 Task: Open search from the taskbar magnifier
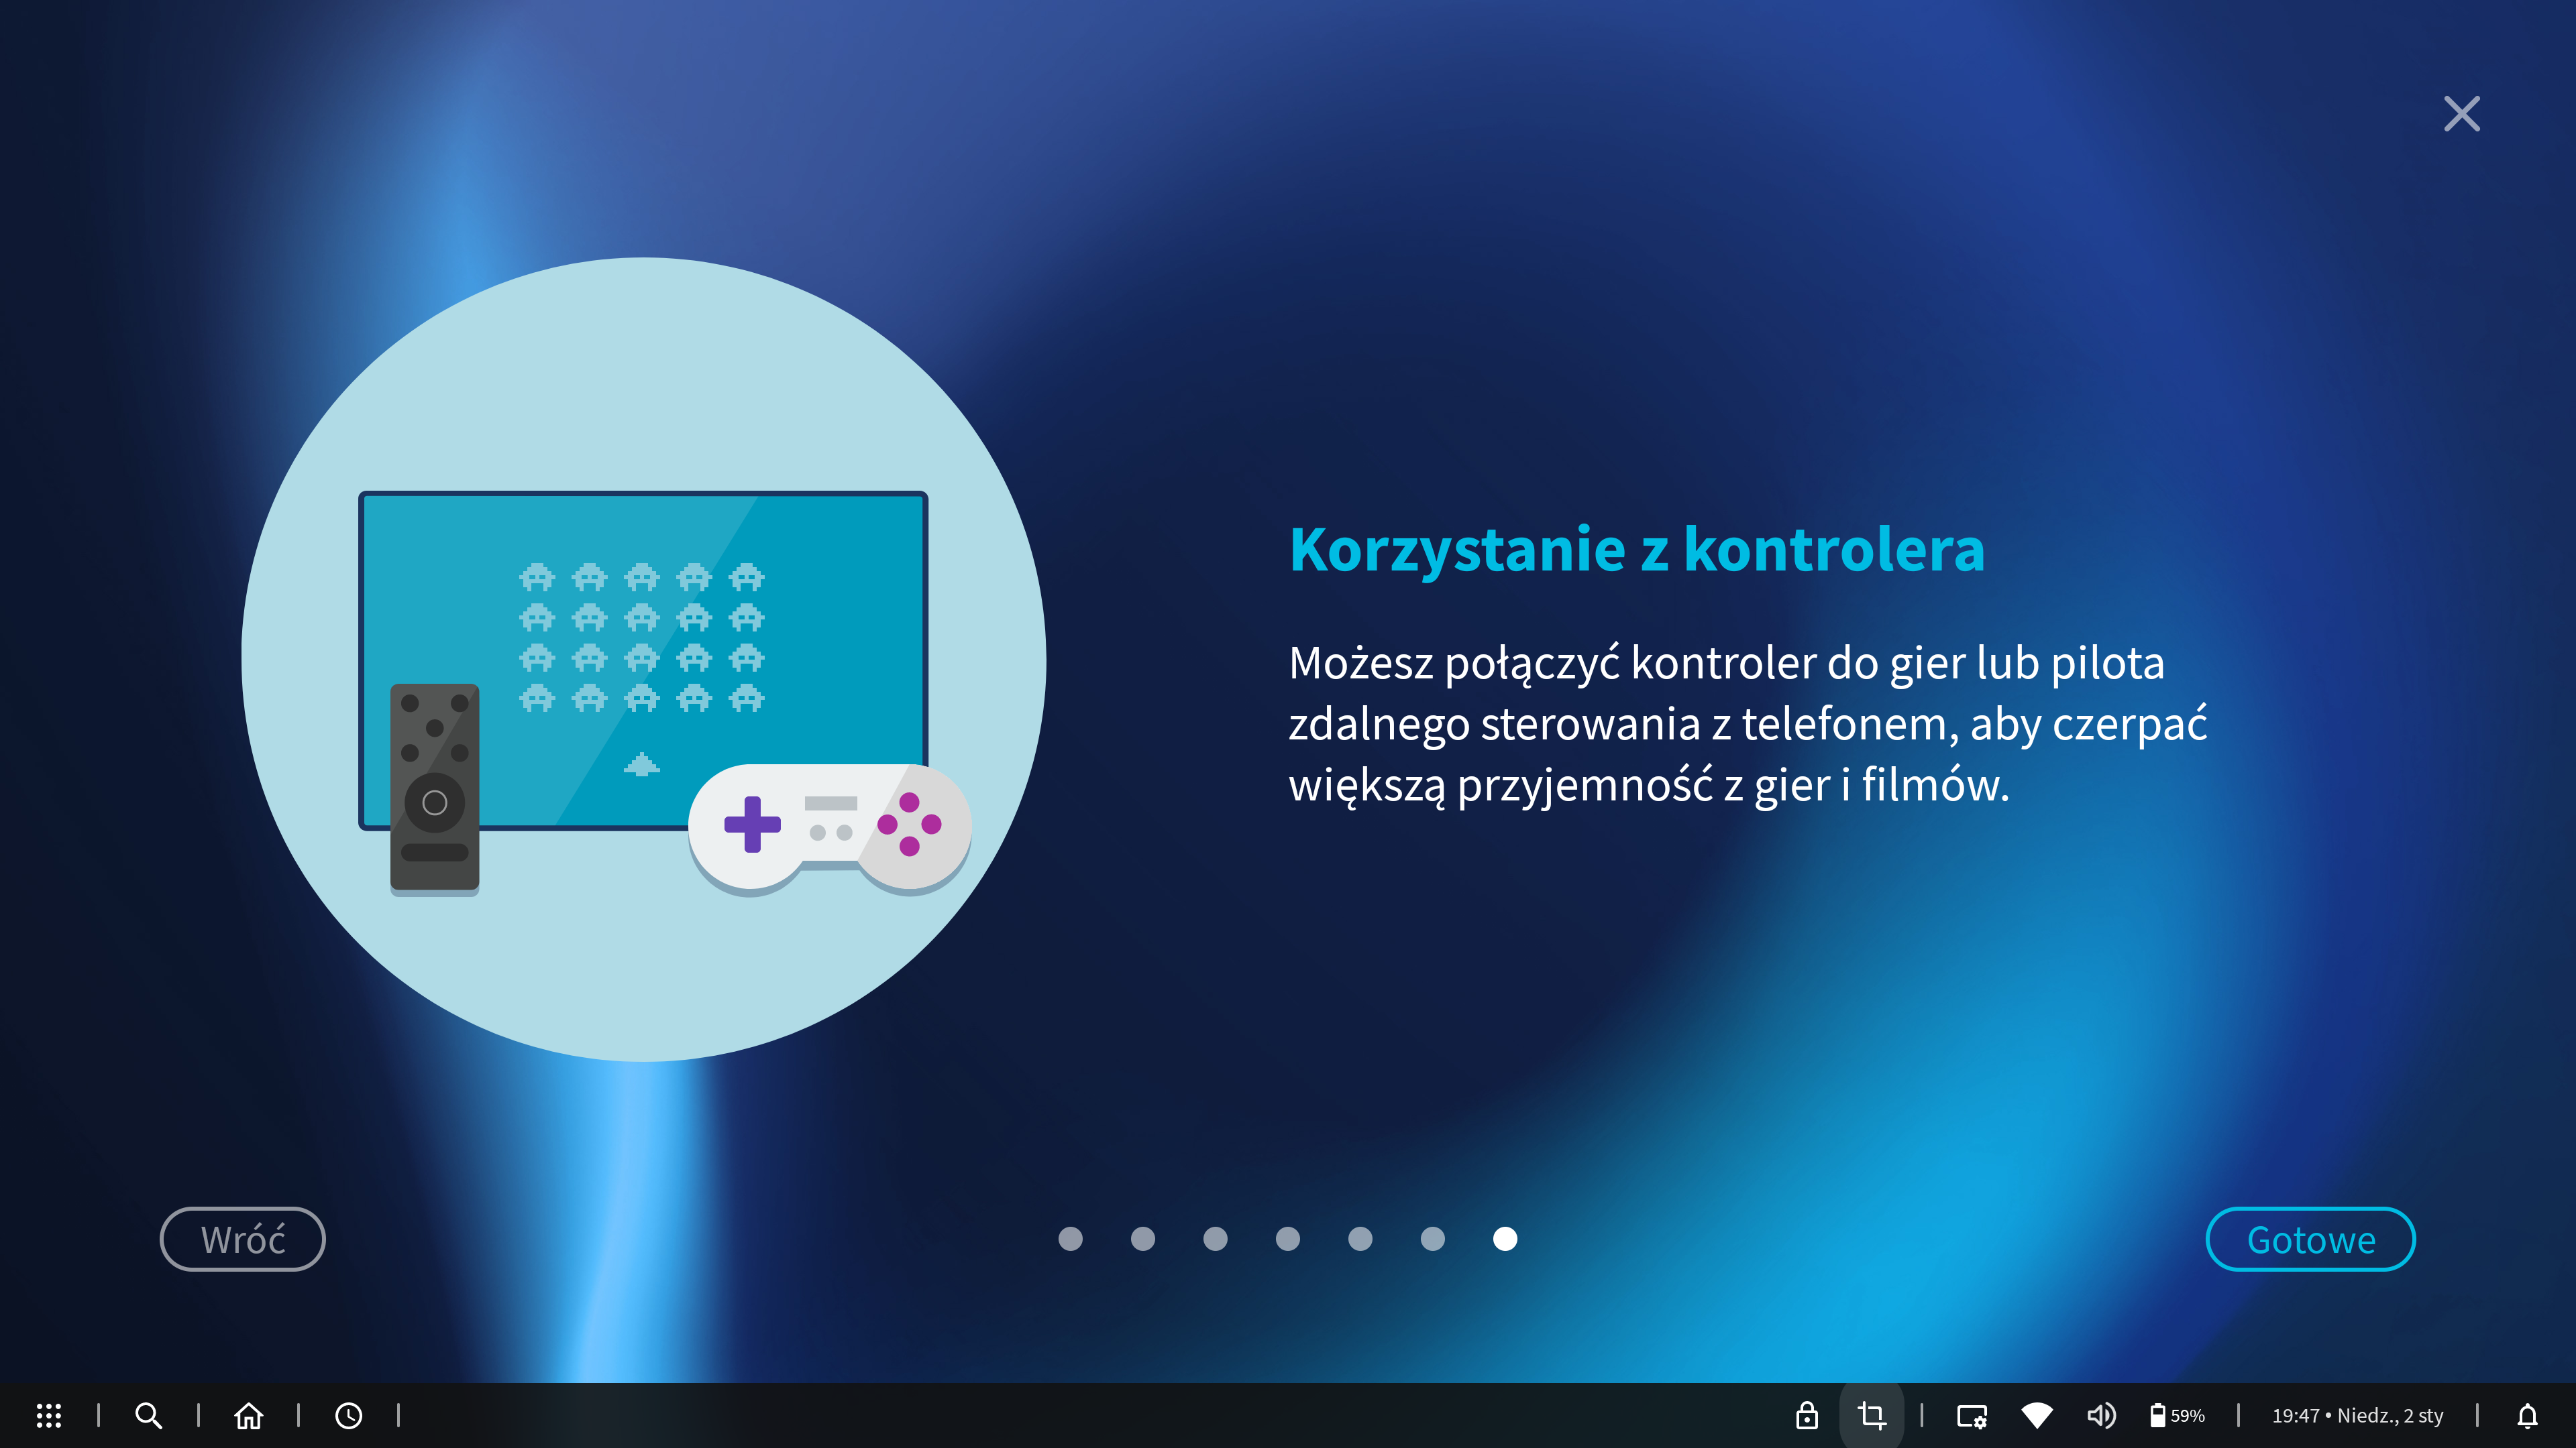click(148, 1415)
